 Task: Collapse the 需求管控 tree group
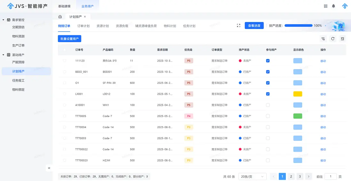click(x=4, y=20)
